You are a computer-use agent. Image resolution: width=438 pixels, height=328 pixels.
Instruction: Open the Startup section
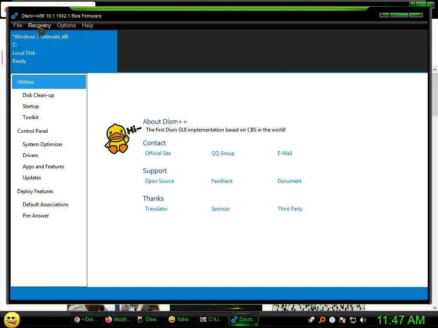tap(31, 106)
